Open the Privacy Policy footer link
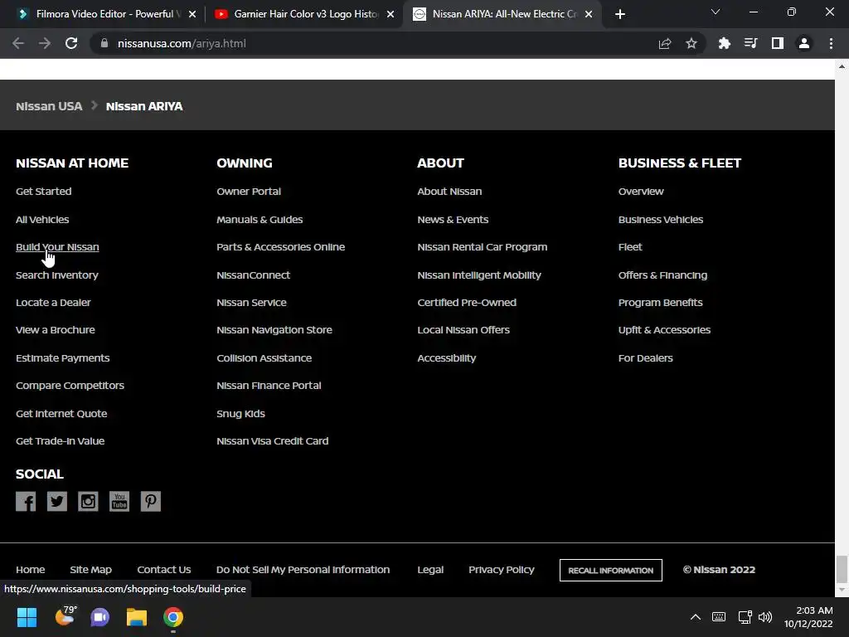Image resolution: width=849 pixels, height=637 pixels. pos(502,570)
